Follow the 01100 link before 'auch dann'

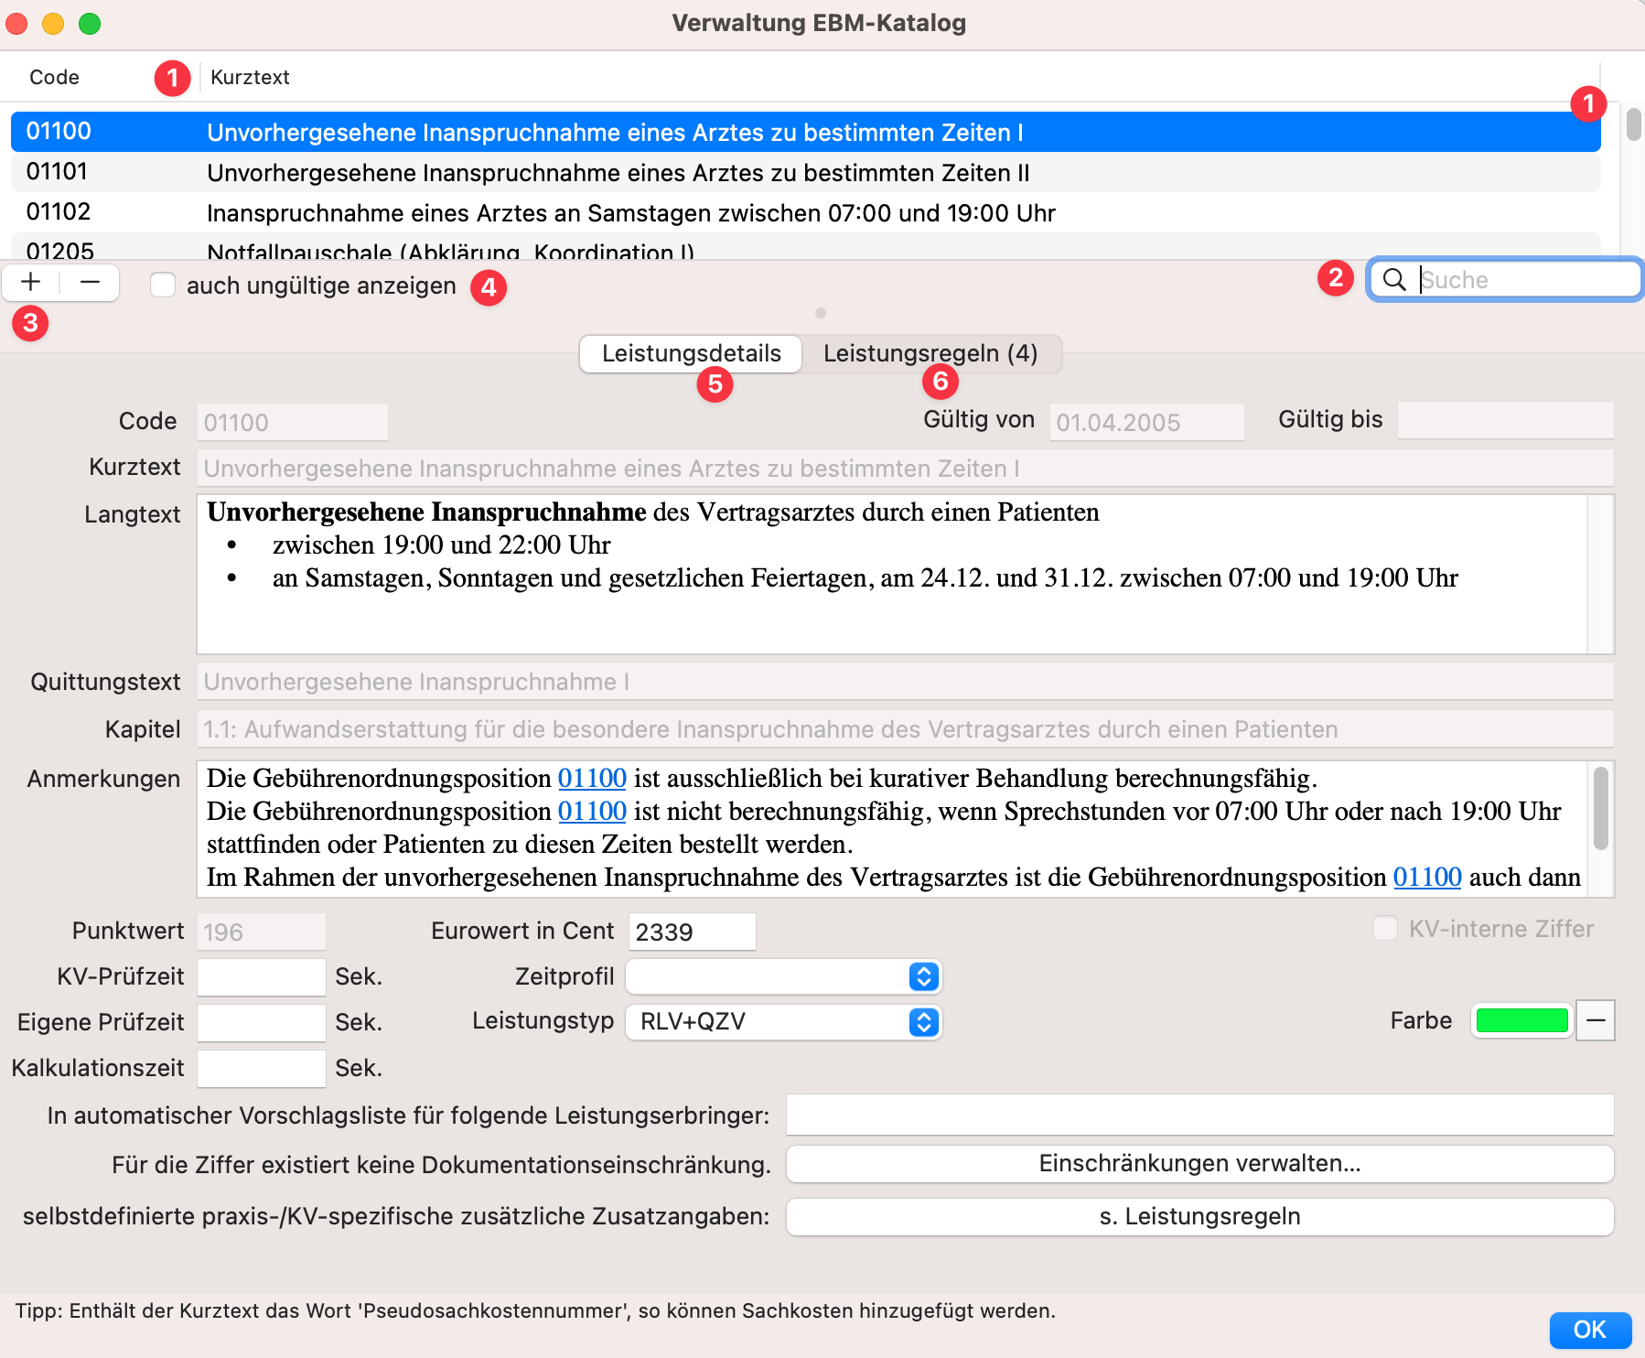1427,878
